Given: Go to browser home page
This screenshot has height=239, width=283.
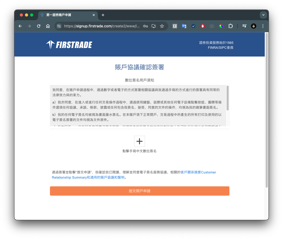Looking at the screenshot, I should [48, 26].
